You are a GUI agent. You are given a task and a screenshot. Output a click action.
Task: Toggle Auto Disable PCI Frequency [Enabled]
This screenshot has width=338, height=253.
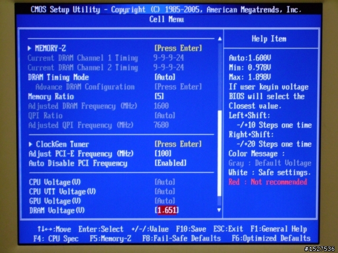170,163
